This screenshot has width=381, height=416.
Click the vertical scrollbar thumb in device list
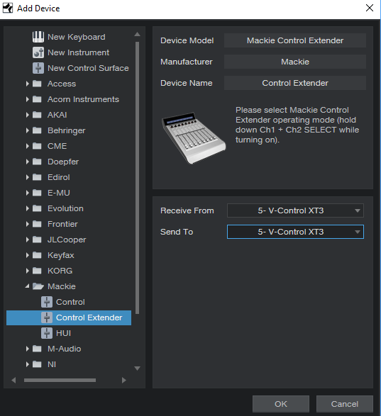tap(138, 178)
